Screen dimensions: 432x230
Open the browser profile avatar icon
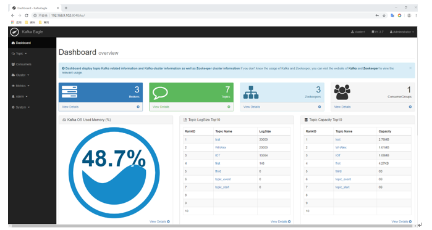click(x=409, y=15)
